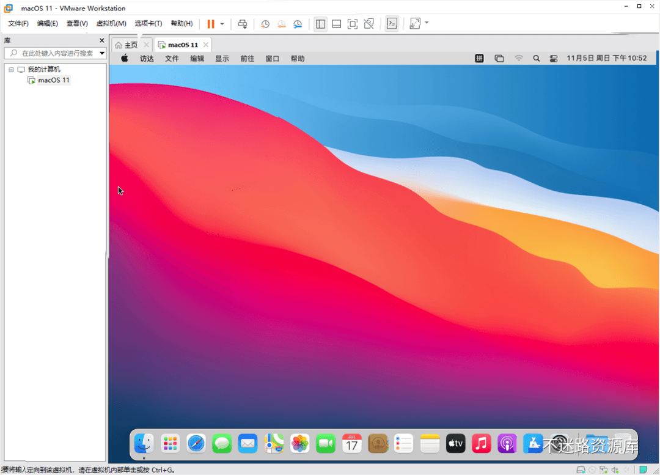Enter full screen mode from the toolbar
The image size is (660, 475).
pyautogui.click(x=353, y=24)
